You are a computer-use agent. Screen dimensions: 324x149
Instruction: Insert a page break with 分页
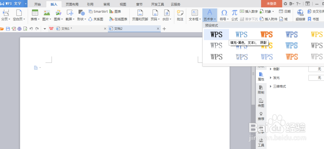click(x=6, y=15)
